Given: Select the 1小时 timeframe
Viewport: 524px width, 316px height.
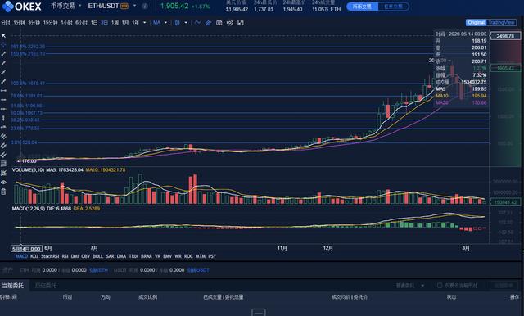Looking at the screenshot, I should 66,23.
